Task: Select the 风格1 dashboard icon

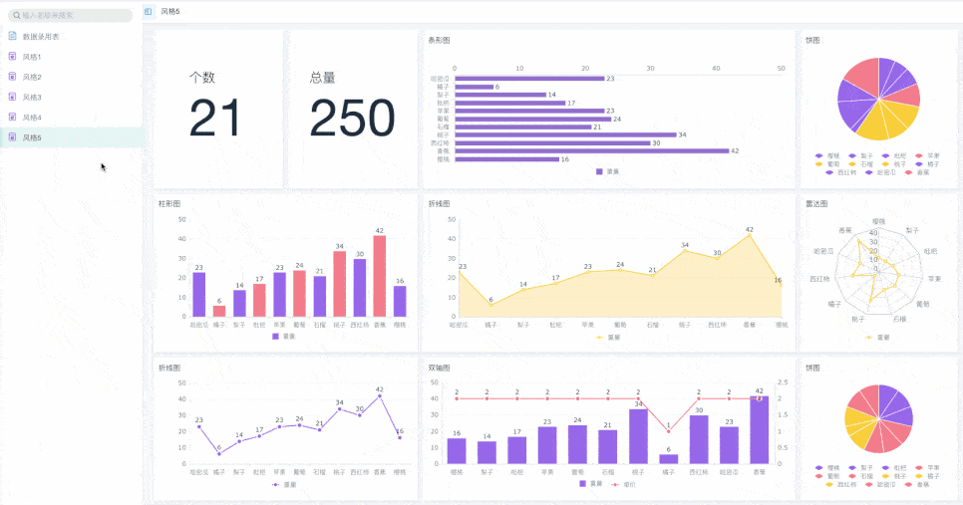Action: [12, 57]
